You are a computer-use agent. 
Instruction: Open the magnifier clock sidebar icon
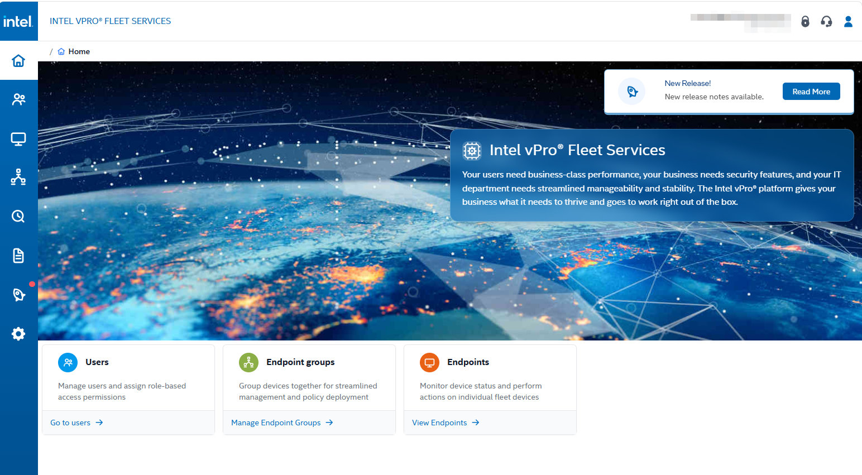pos(18,216)
